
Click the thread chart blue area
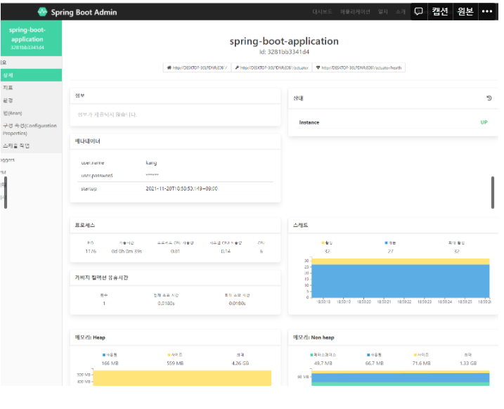401,281
